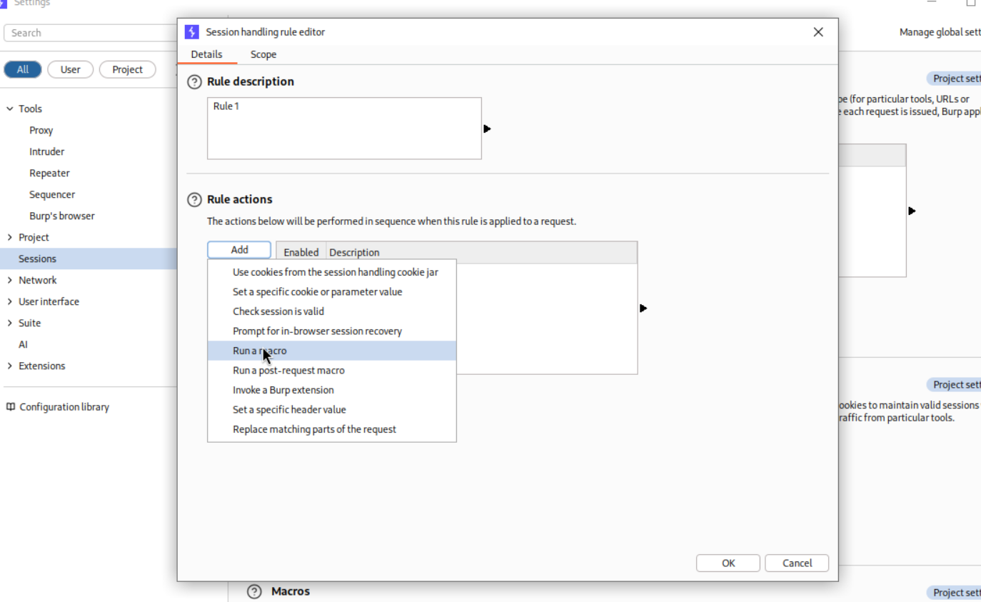
Task: Click arrow beside Rule description box
Action: (x=487, y=129)
